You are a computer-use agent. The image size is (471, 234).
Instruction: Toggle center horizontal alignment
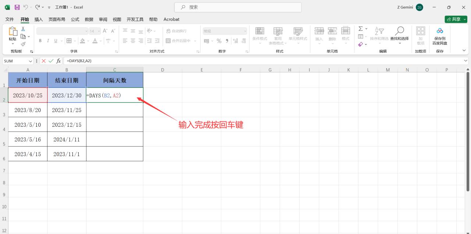pyautogui.click(x=133, y=41)
